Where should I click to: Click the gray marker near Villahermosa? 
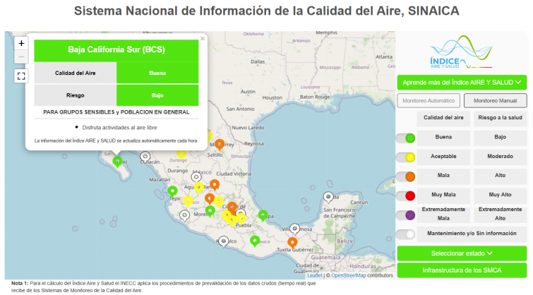[295, 229]
